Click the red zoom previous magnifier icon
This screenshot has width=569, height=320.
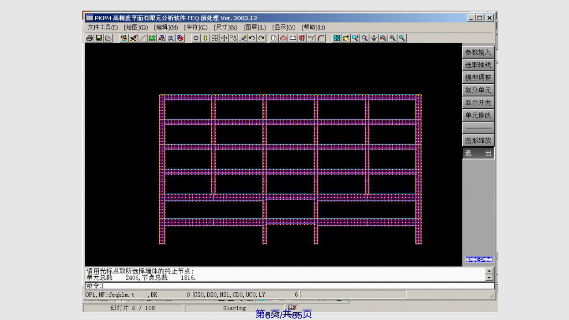[384, 38]
